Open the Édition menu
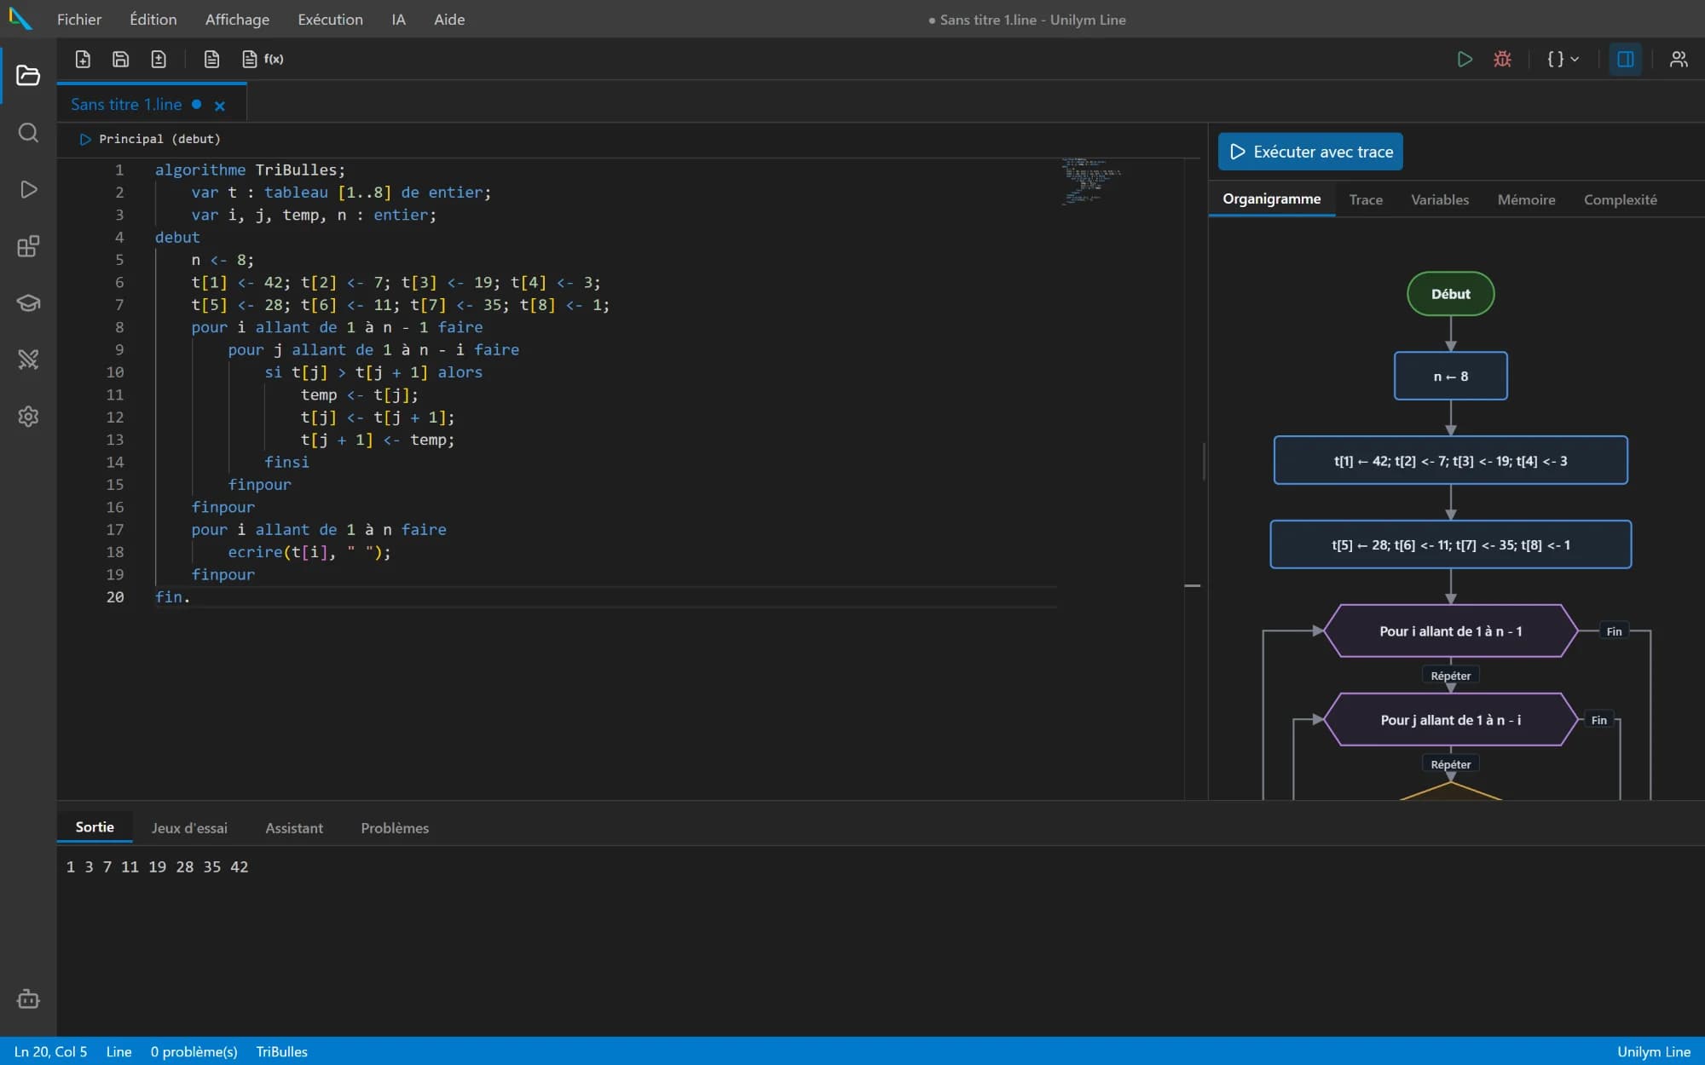The image size is (1705, 1065). [153, 19]
